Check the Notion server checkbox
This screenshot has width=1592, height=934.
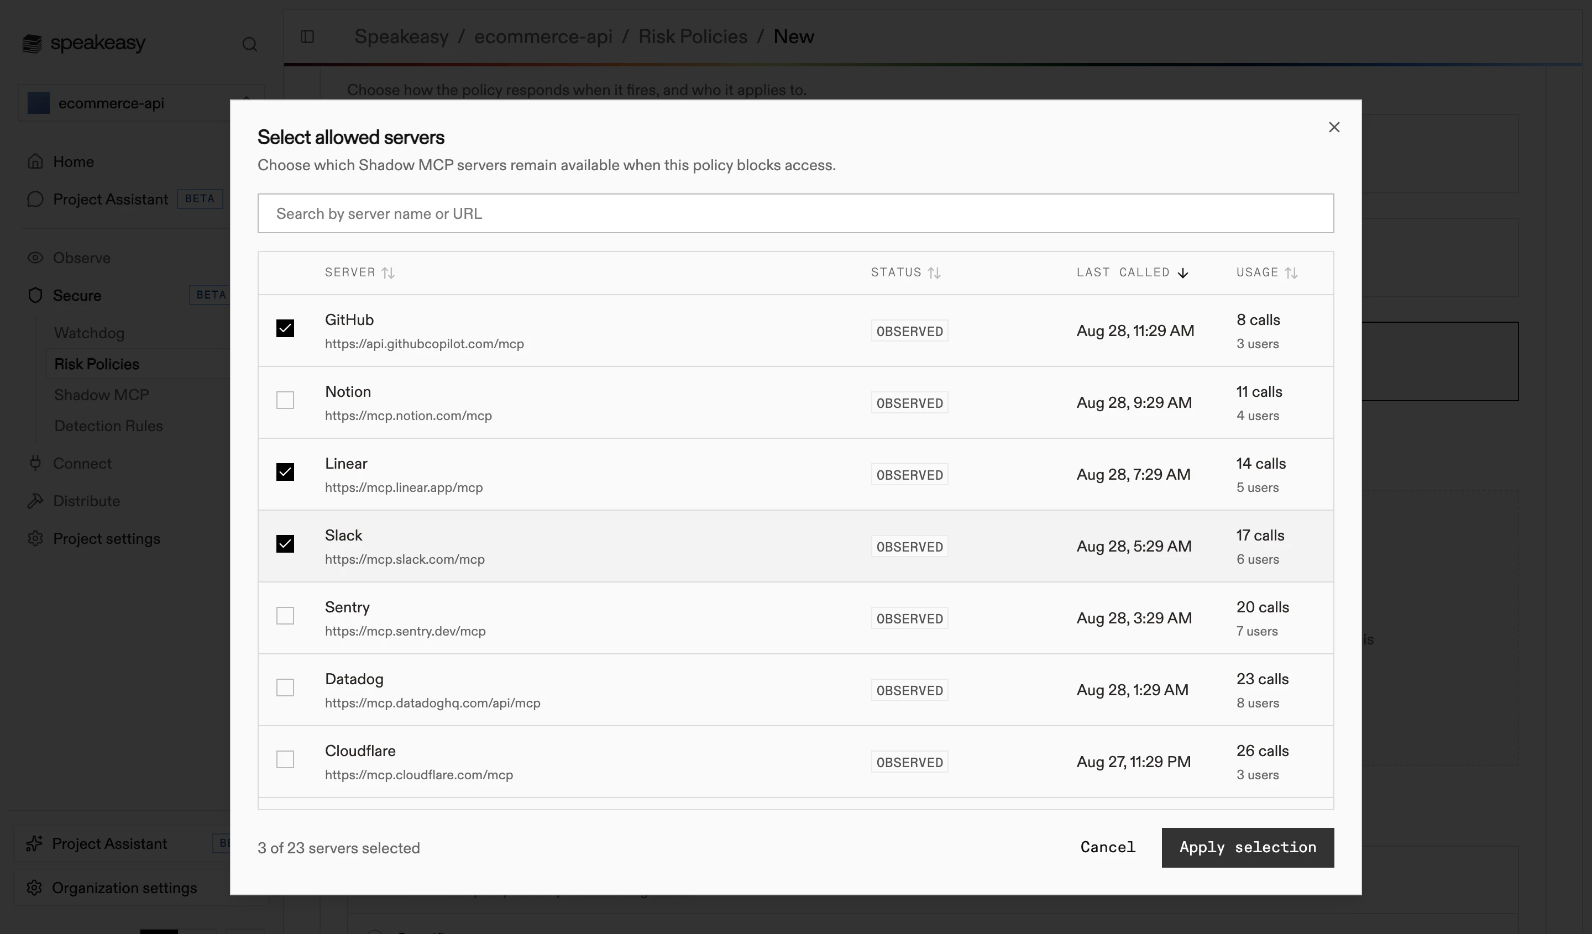click(285, 400)
